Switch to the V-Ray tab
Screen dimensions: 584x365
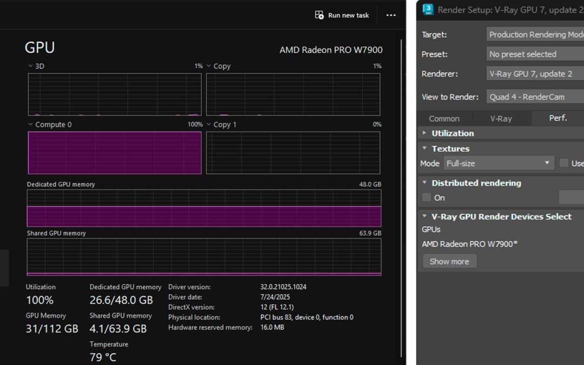(501, 118)
